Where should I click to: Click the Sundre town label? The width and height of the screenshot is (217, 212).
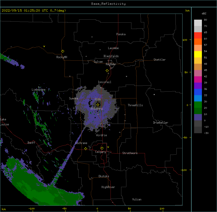[x=74, y=98]
